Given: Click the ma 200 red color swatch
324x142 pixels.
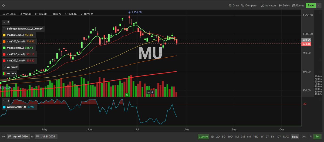Looking at the screenshot, I should pos(4,61).
